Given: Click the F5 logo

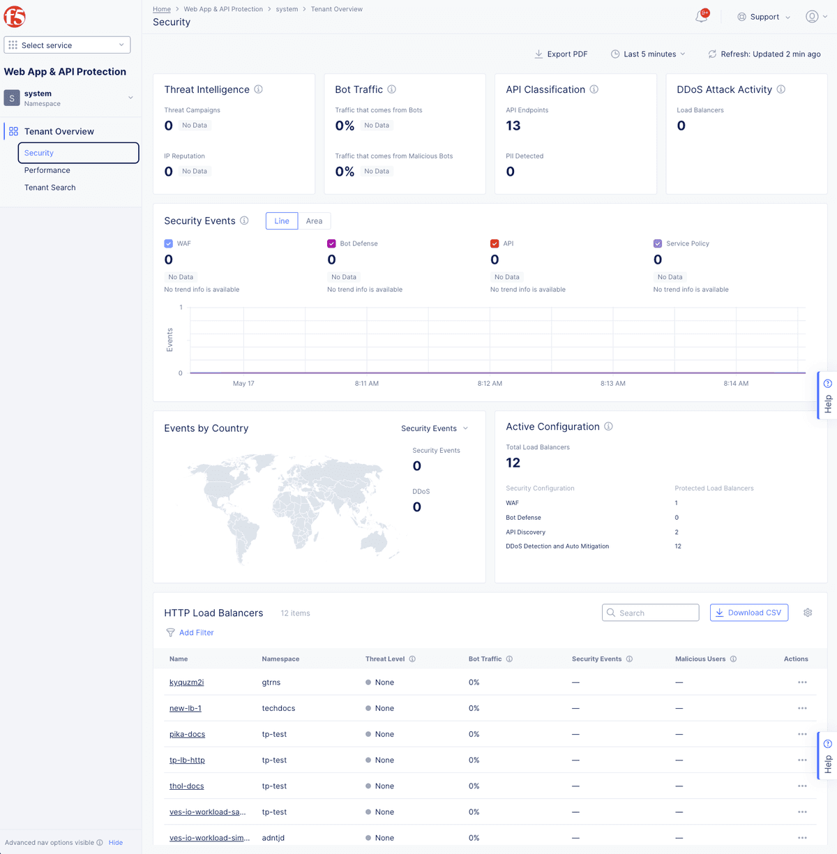Looking at the screenshot, I should (13, 15).
